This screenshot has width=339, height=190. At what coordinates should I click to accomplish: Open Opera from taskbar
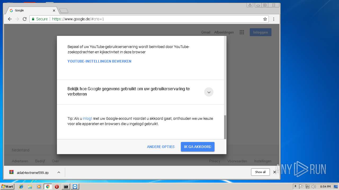click(57, 187)
